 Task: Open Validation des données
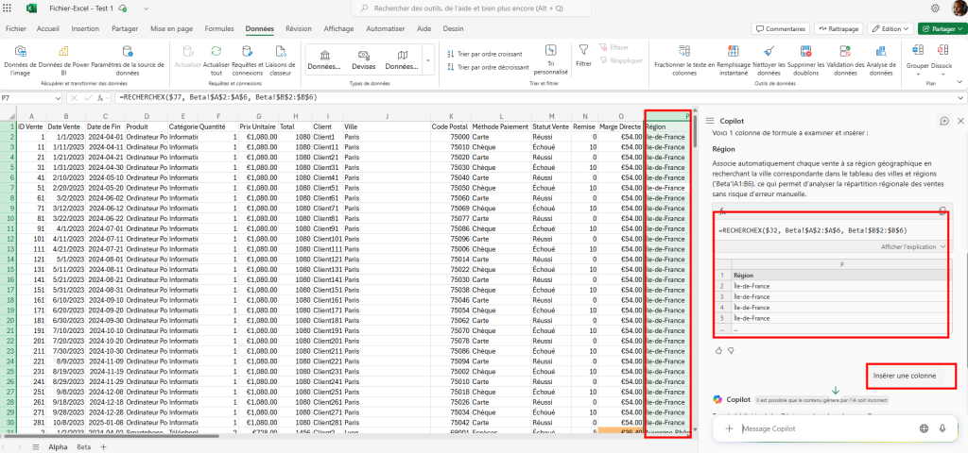[845, 59]
